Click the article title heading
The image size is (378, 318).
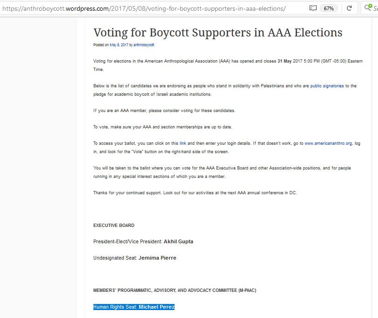click(218, 33)
